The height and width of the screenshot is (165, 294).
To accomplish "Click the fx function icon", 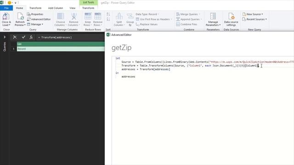I will click(31, 37).
